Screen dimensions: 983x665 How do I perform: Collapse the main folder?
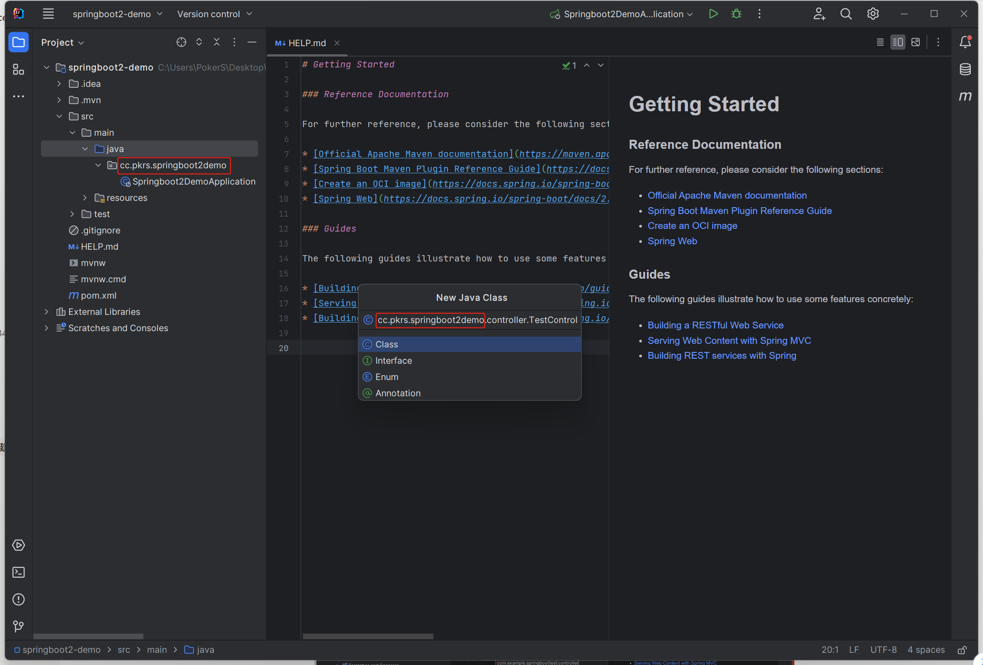point(72,133)
